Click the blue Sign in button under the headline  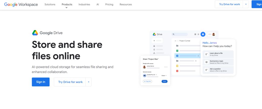point(41,82)
